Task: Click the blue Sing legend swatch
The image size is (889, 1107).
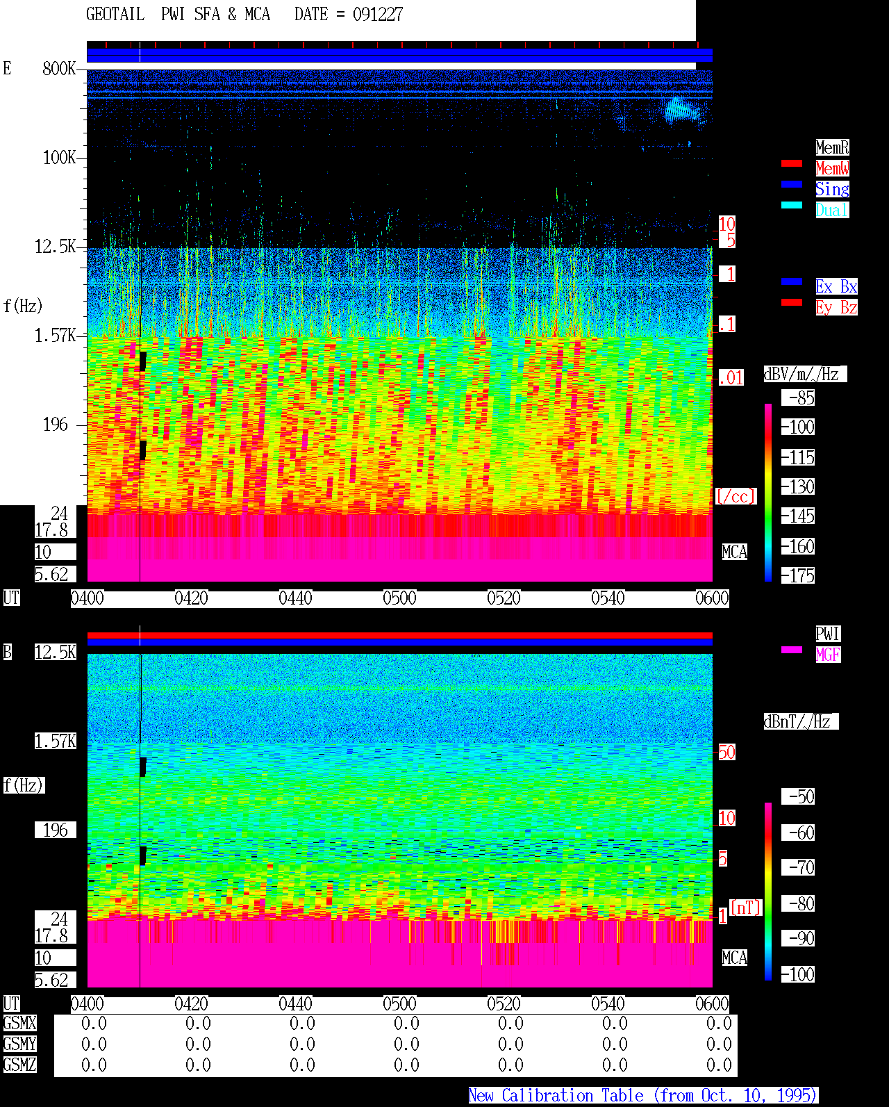Action: (x=792, y=184)
